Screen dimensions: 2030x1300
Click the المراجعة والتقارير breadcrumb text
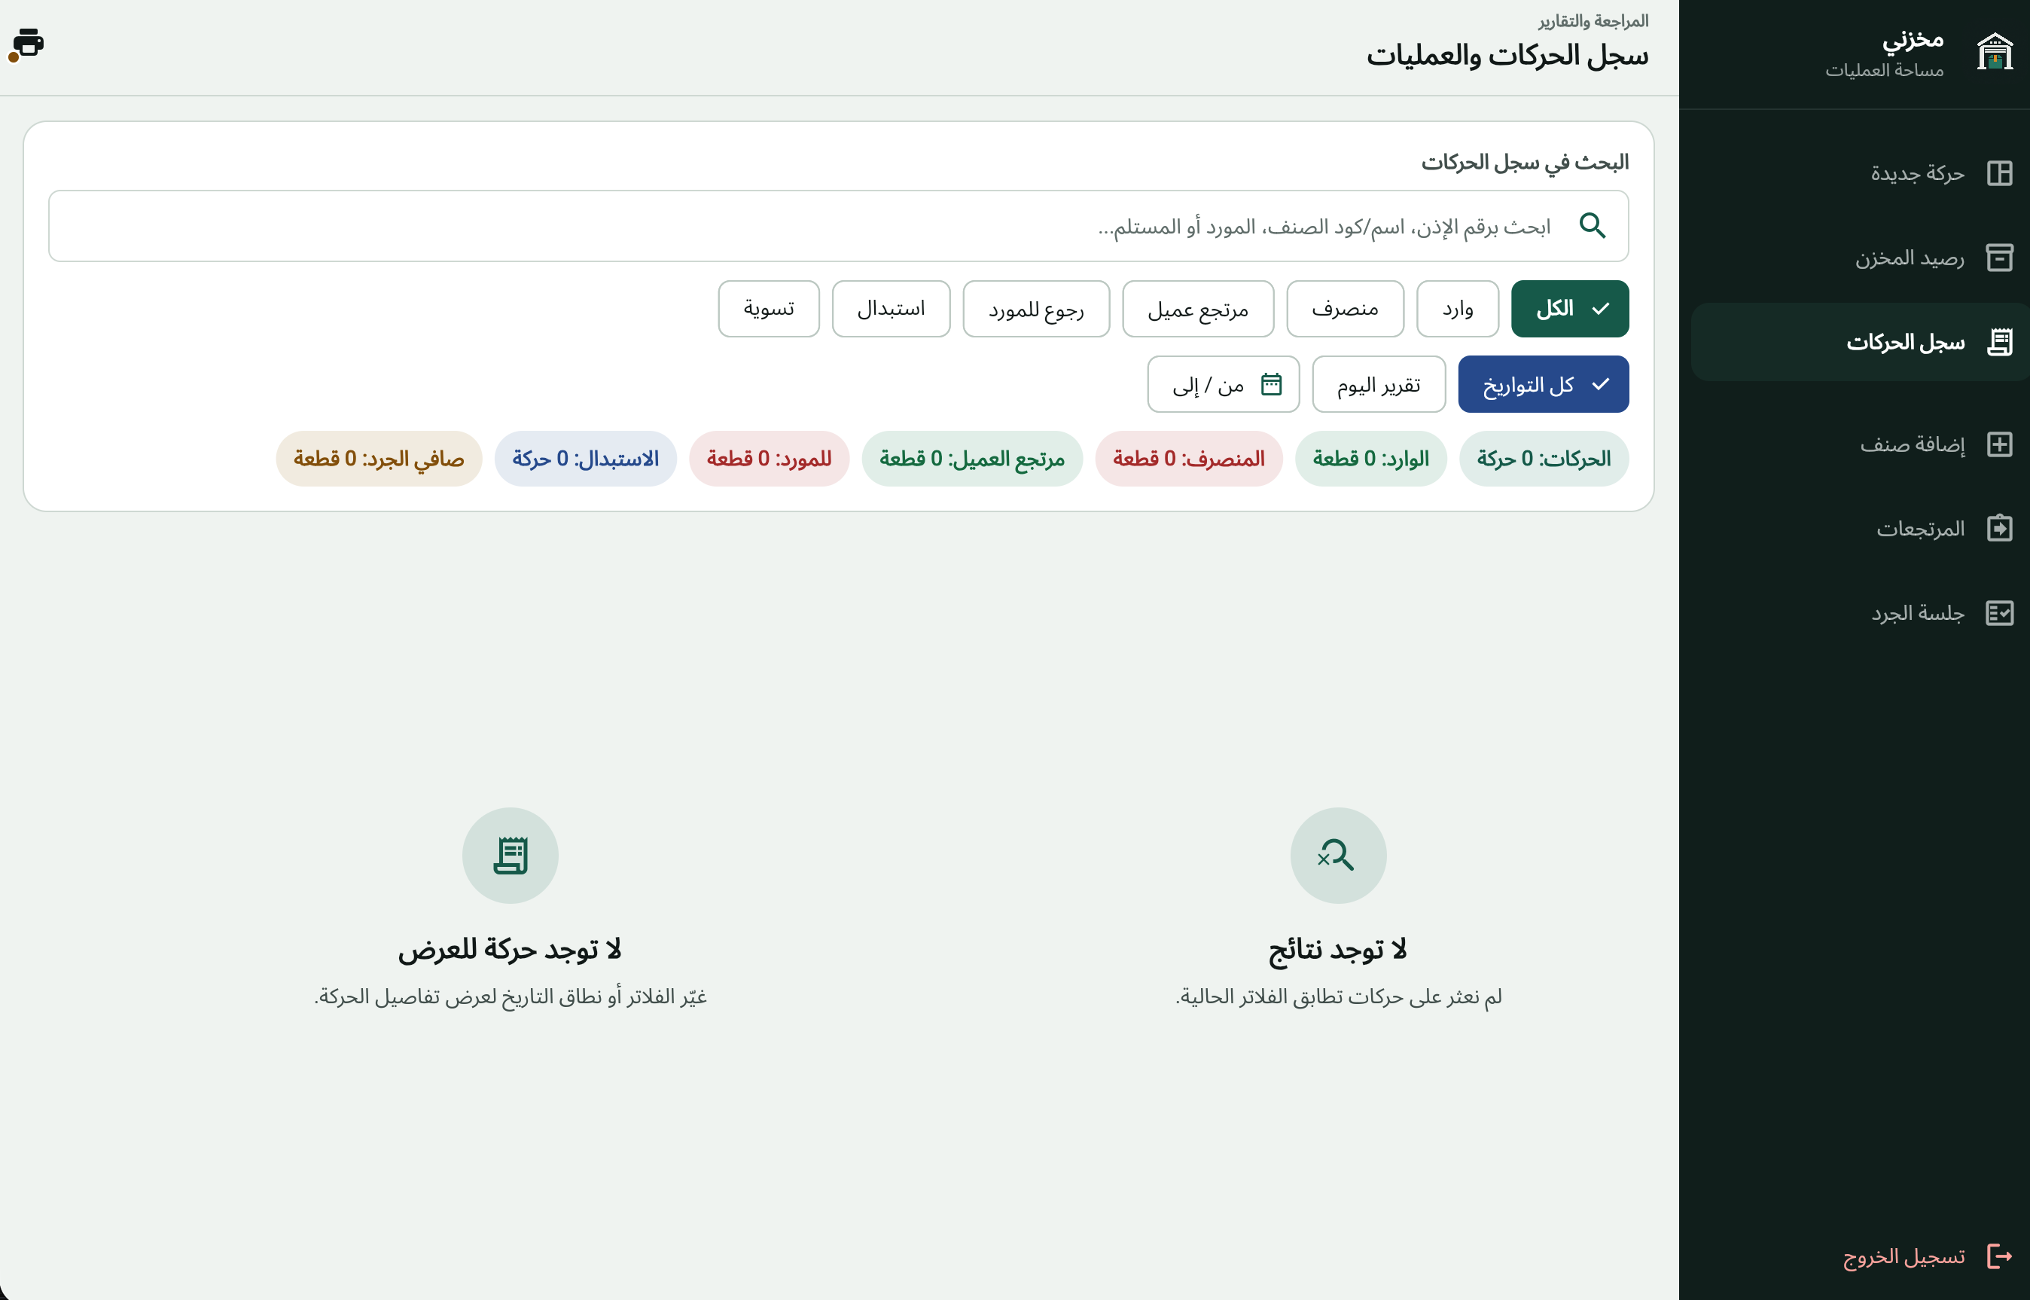(1592, 20)
